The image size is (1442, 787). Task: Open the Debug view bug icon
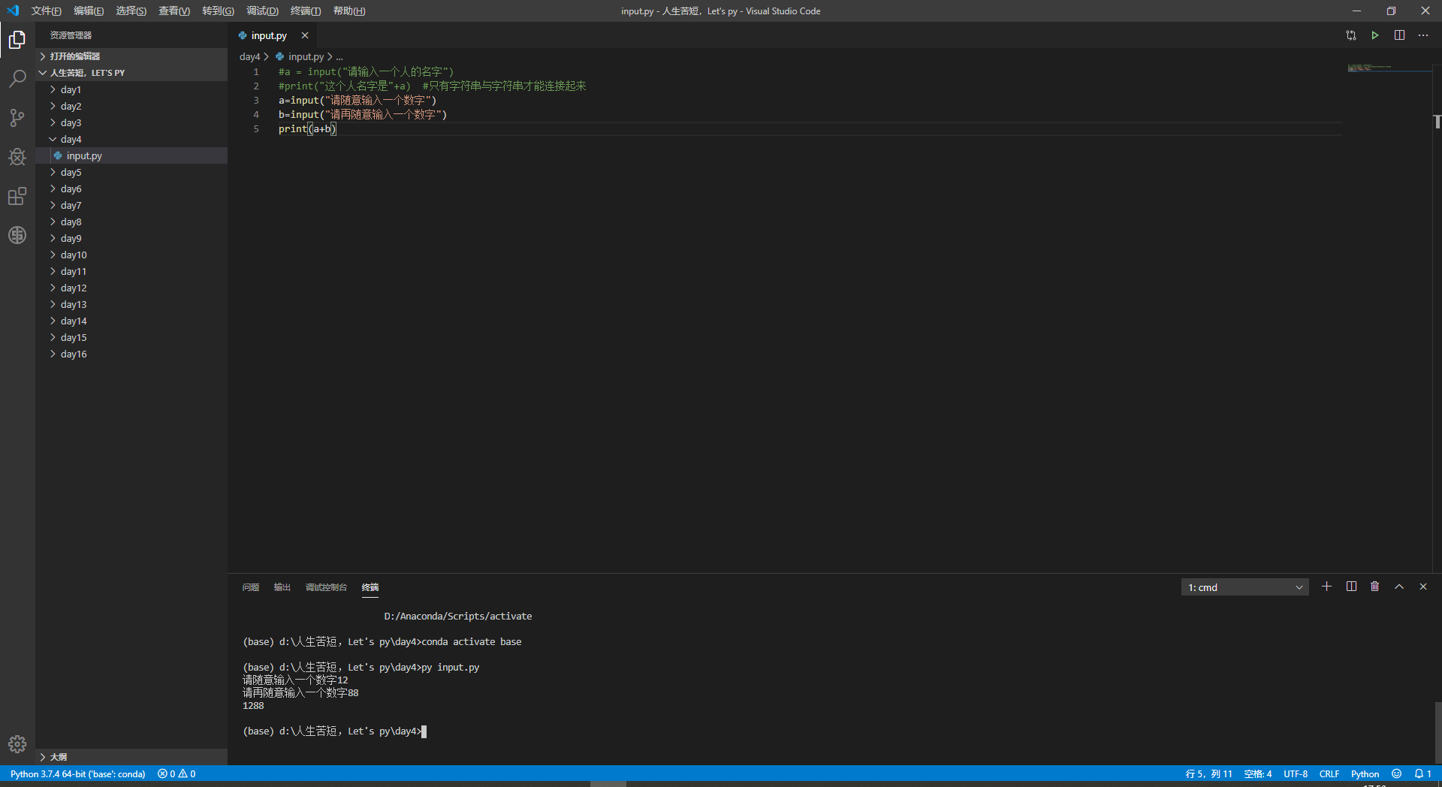pos(17,156)
